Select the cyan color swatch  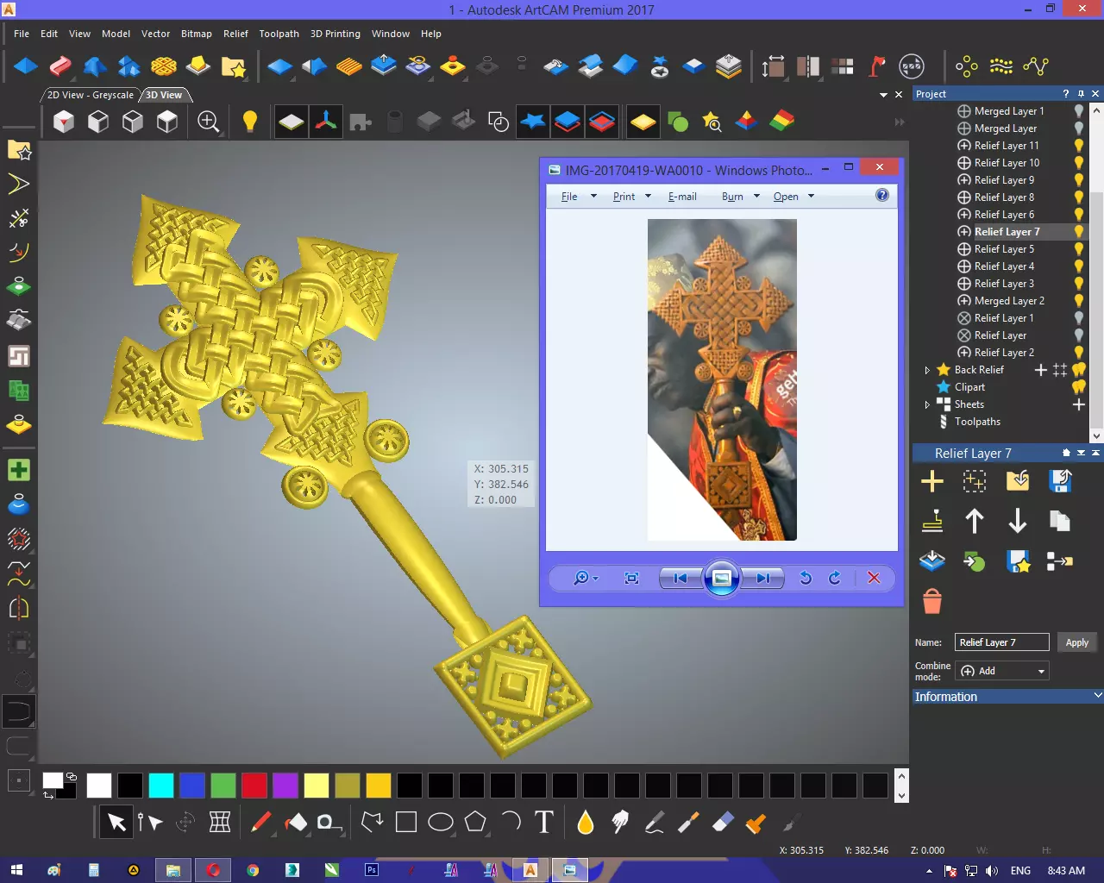(x=160, y=785)
